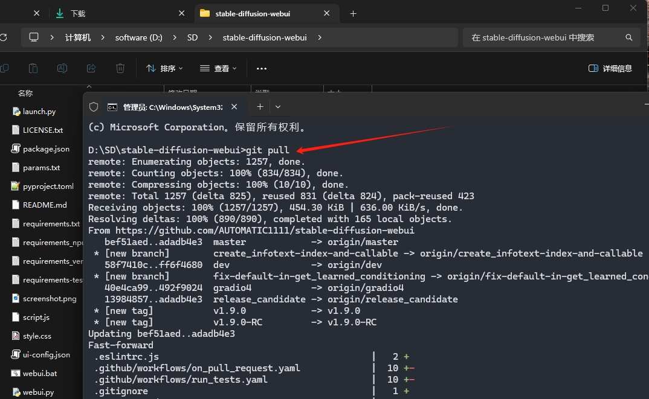Open the SD folder breadcrumb
This screenshot has width=649, height=399.
[192, 37]
